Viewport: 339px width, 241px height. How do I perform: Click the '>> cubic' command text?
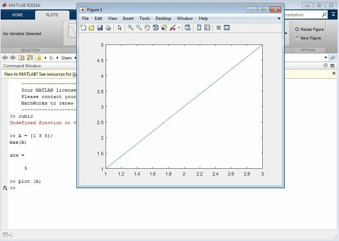pyautogui.click(x=21, y=116)
